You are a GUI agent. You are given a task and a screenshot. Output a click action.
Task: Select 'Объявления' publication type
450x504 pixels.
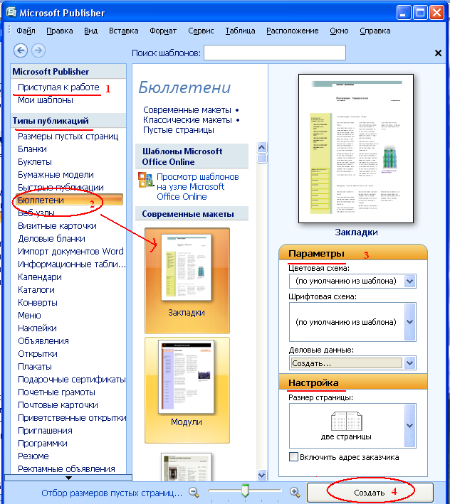(x=43, y=341)
